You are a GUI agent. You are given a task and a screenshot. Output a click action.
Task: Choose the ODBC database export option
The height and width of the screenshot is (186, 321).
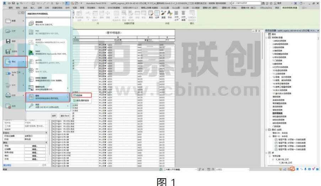coord(48,79)
